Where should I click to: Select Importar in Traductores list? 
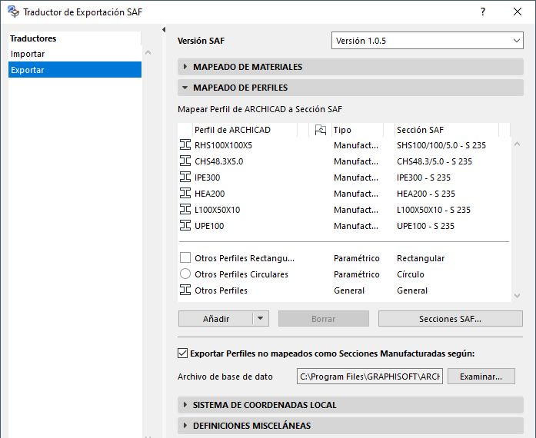28,54
